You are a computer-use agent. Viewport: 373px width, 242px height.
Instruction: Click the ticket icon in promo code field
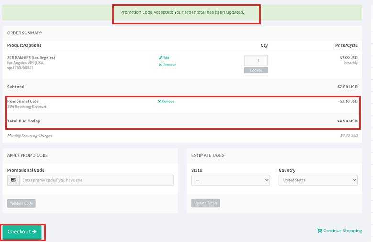13,180
